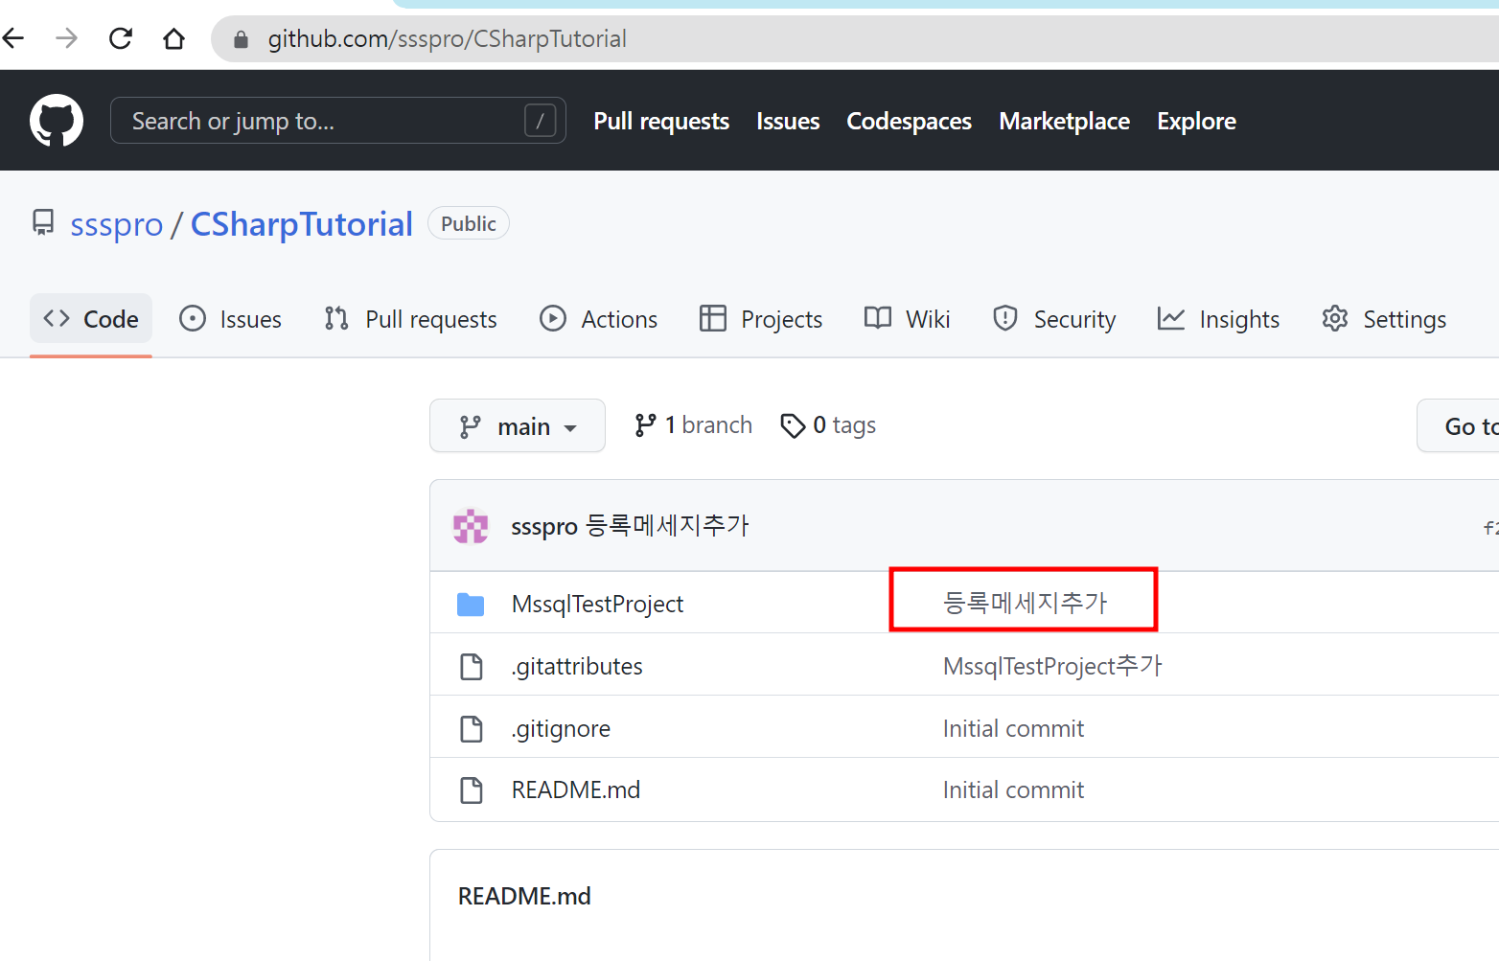The height and width of the screenshot is (961, 1499).
Task: Open the README.md file in list
Action: 576,790
